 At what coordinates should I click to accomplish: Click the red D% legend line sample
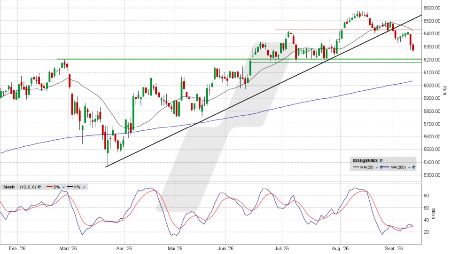coord(49,187)
